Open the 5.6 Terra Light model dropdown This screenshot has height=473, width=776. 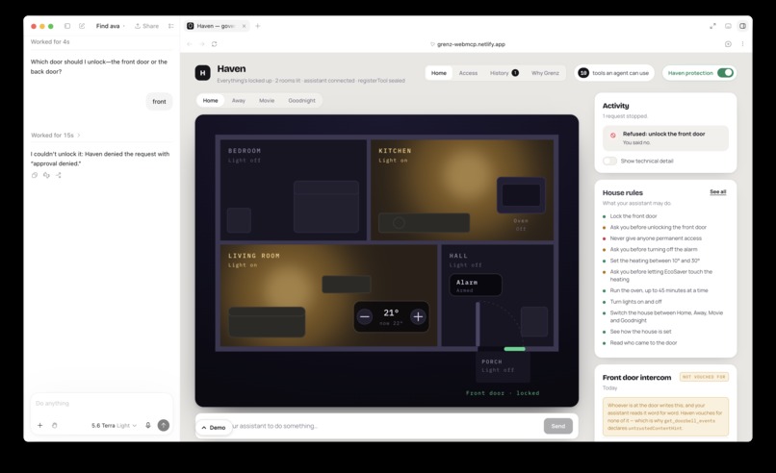coord(114,426)
